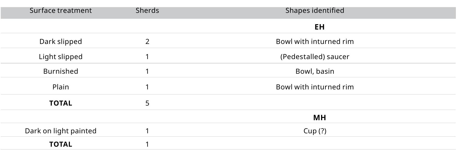Click the Sherds column header
This screenshot has width=460, height=150.
click(x=147, y=11)
